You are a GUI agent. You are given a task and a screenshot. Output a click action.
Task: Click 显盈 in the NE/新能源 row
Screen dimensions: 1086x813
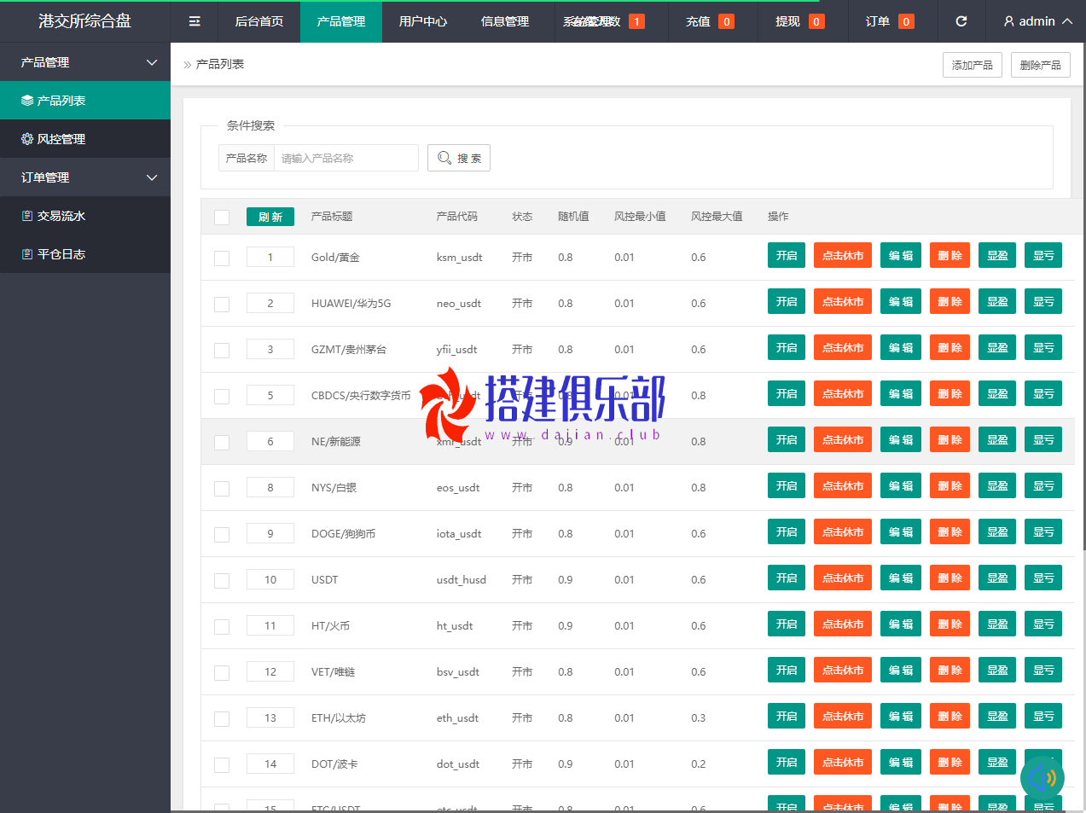click(997, 439)
